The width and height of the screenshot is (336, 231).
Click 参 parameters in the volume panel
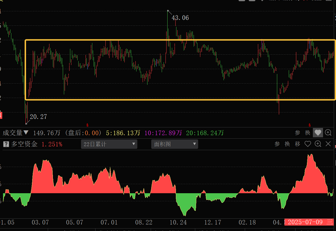297,133
